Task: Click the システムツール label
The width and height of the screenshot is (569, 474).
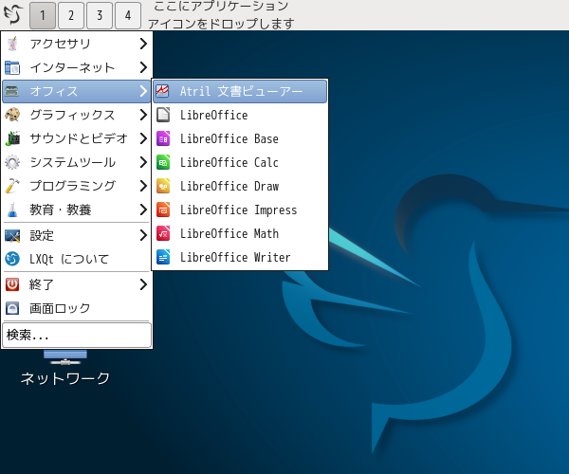Action: coord(73,162)
